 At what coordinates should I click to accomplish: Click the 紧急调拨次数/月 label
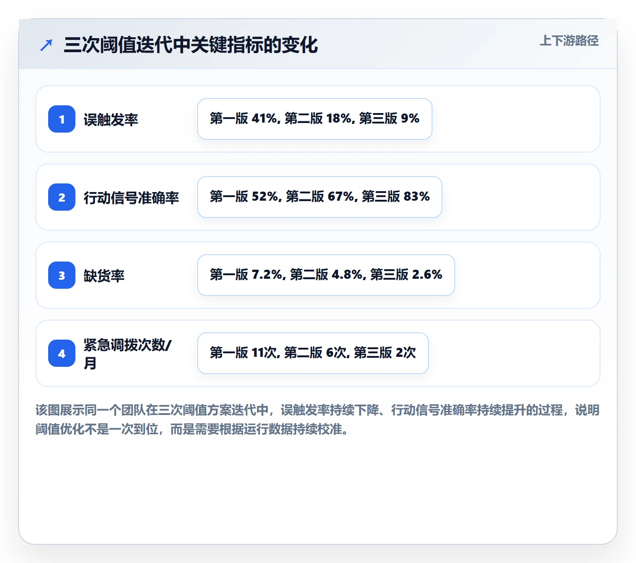[x=128, y=354]
